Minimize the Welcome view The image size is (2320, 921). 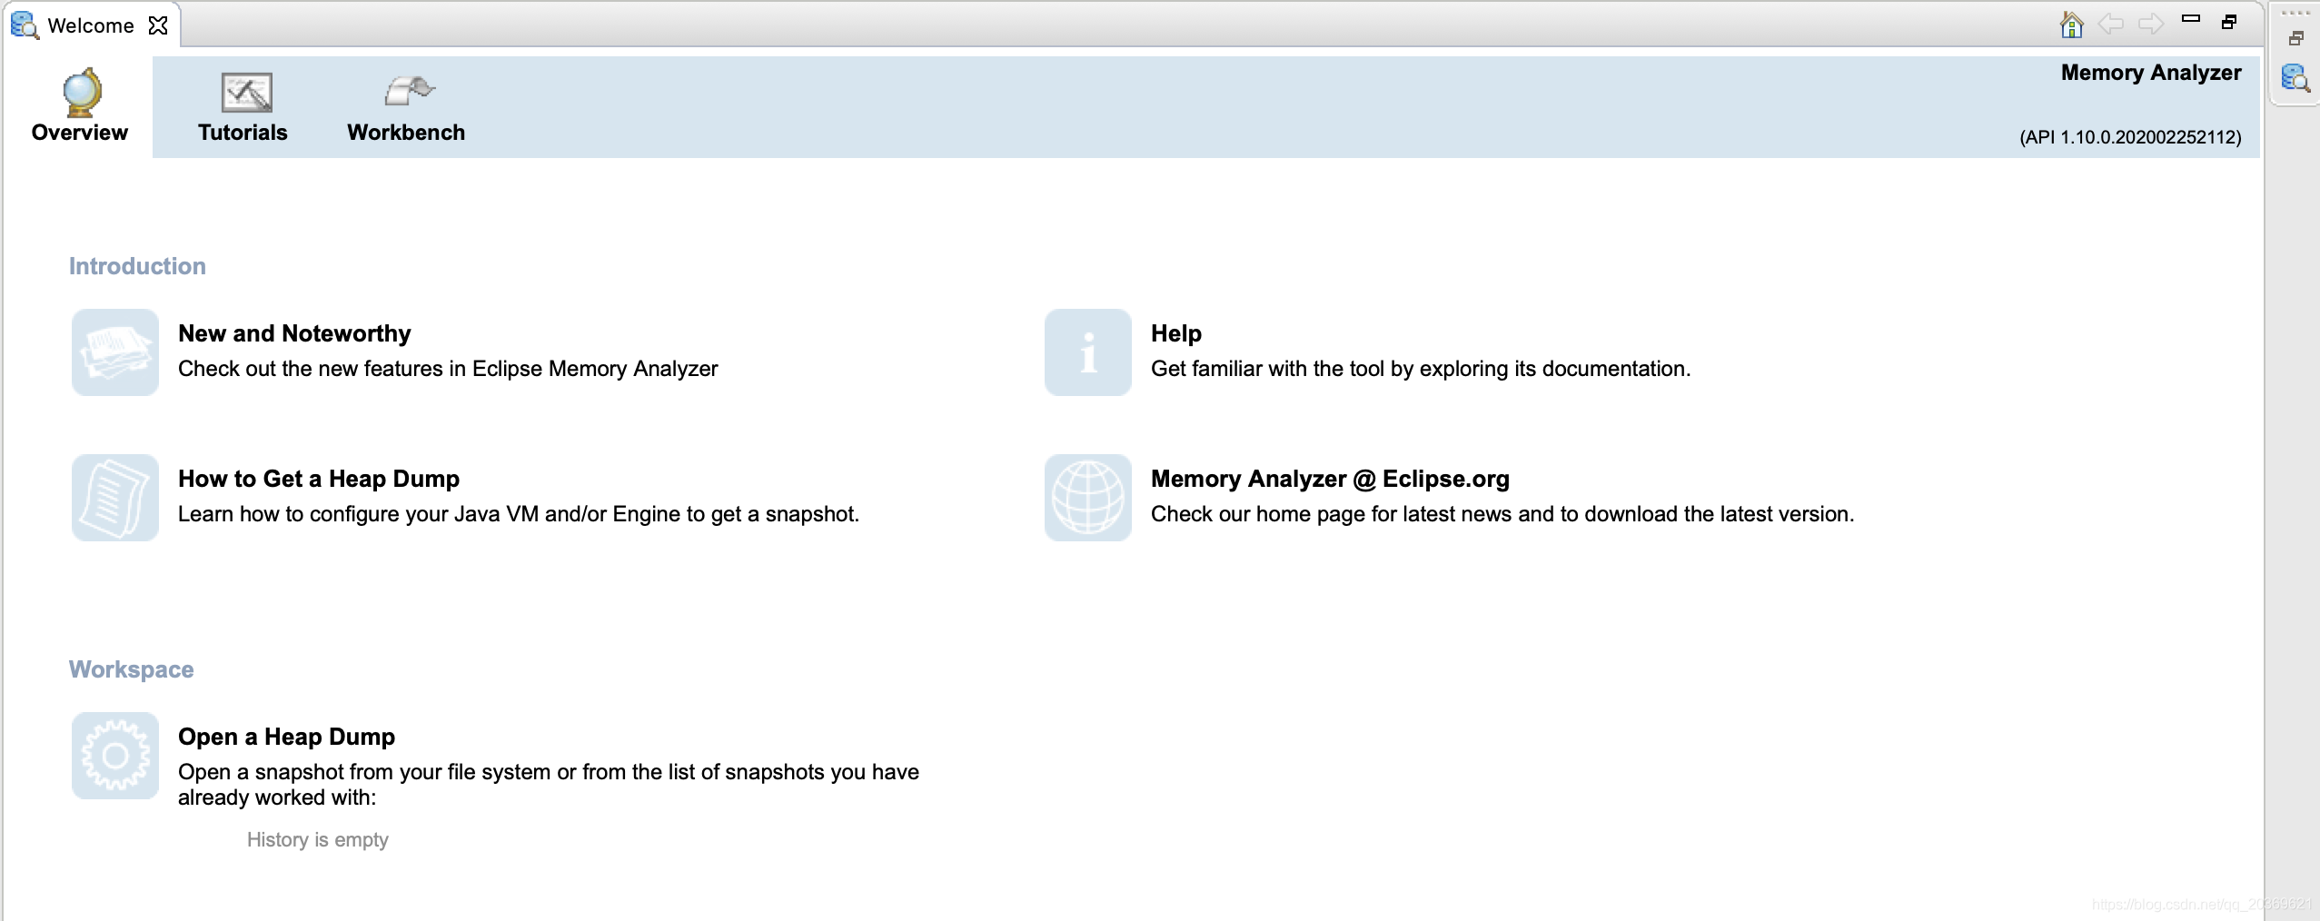tap(2191, 18)
